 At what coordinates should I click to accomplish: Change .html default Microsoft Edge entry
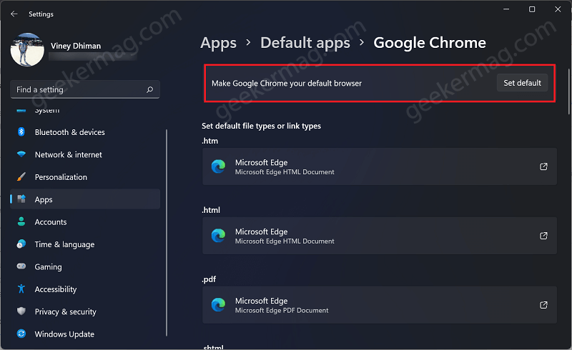(x=380, y=236)
